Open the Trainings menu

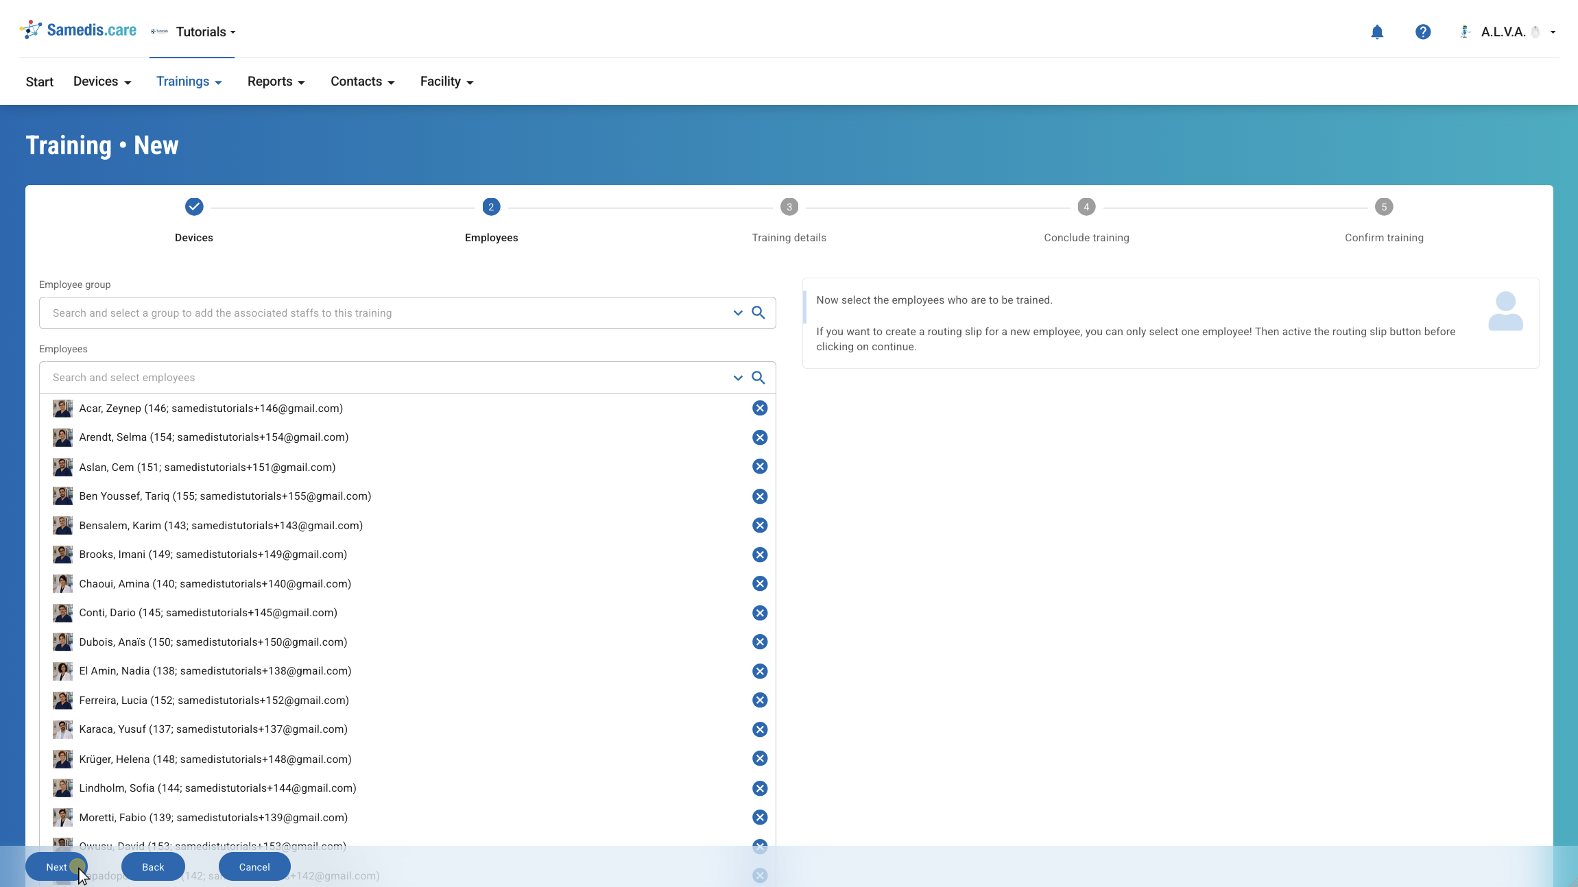(189, 82)
